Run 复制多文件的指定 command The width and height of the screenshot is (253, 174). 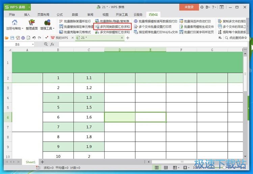coord(232,21)
